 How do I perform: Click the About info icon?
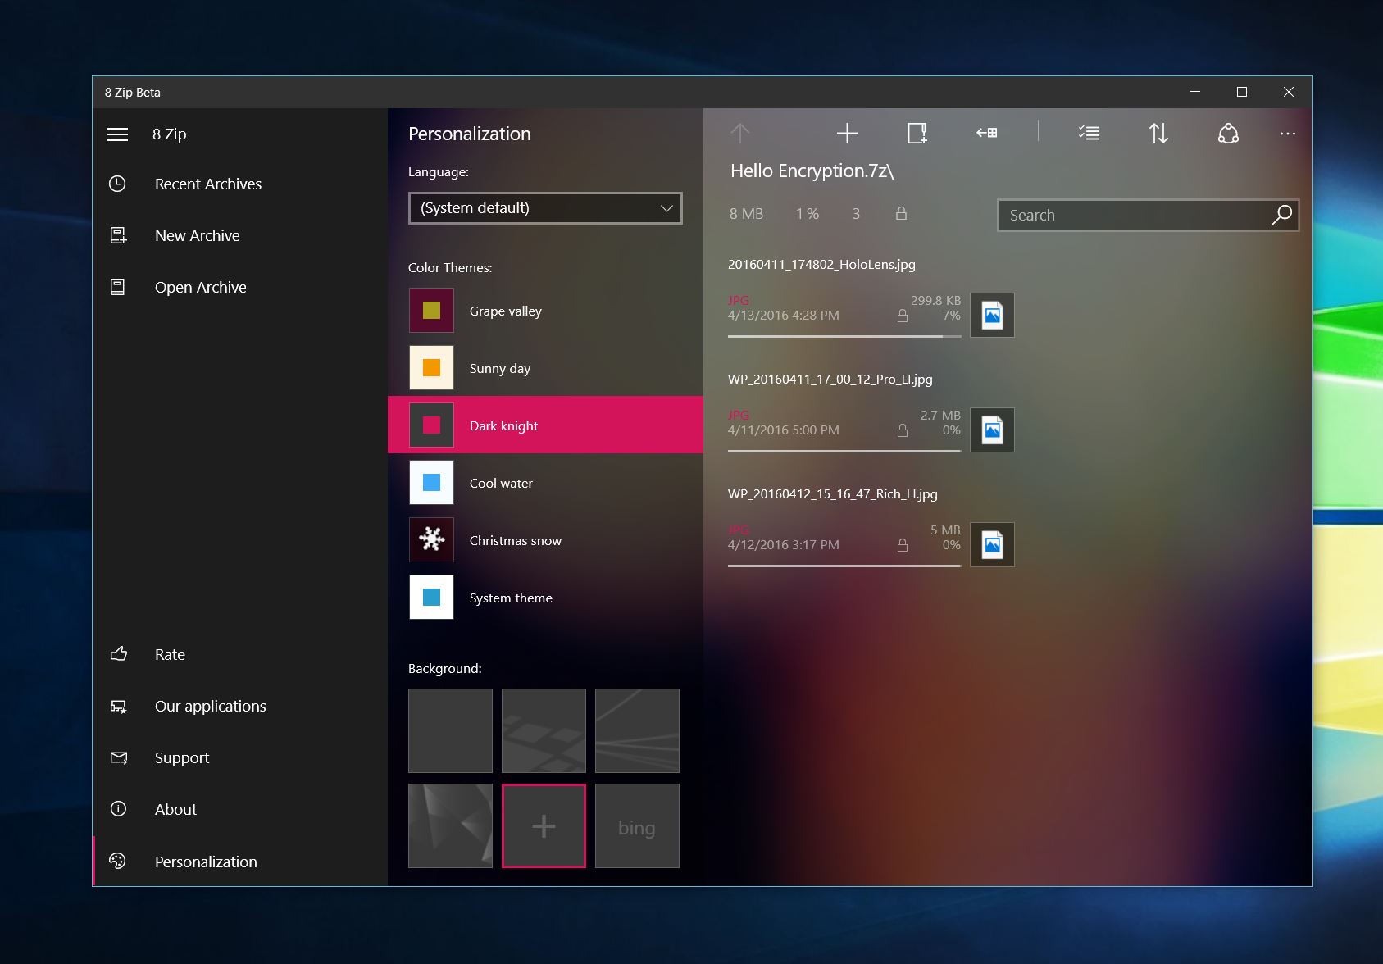click(118, 809)
